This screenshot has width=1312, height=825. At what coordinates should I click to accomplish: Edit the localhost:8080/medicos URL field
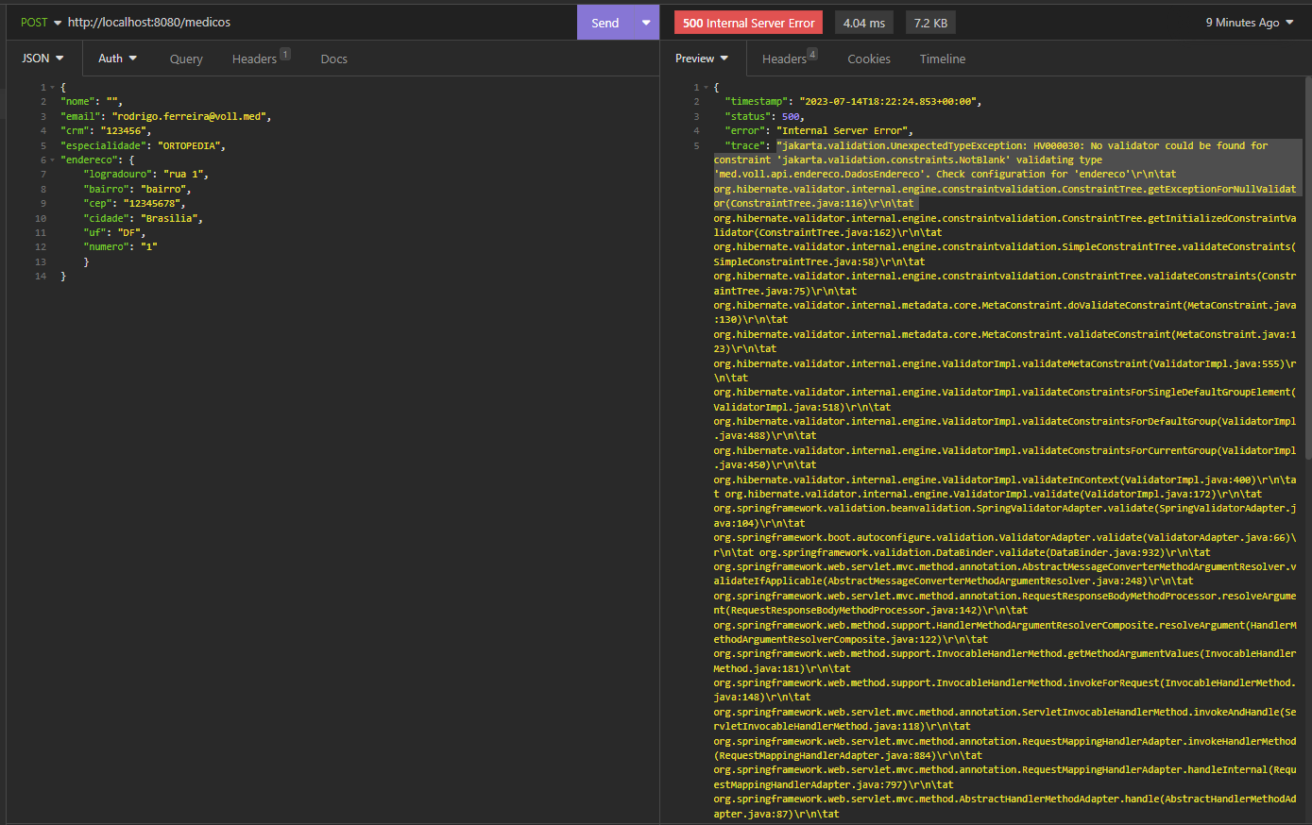click(x=319, y=22)
